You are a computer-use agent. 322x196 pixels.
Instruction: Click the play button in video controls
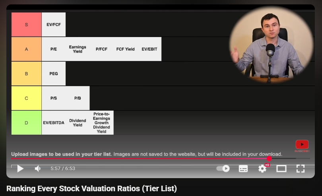pyautogui.click(x=20, y=169)
